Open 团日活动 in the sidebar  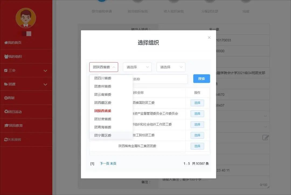13,112
